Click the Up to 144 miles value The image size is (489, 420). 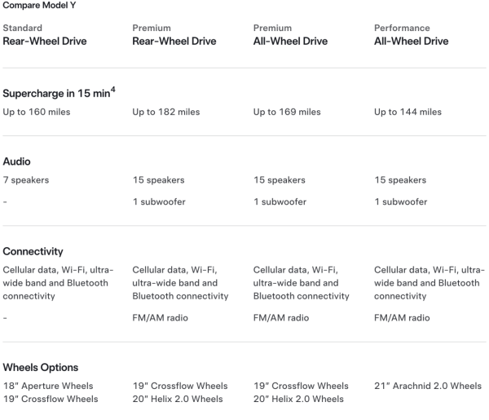tap(407, 112)
